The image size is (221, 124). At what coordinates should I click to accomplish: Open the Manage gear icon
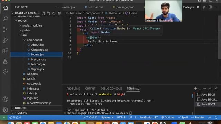5,110
